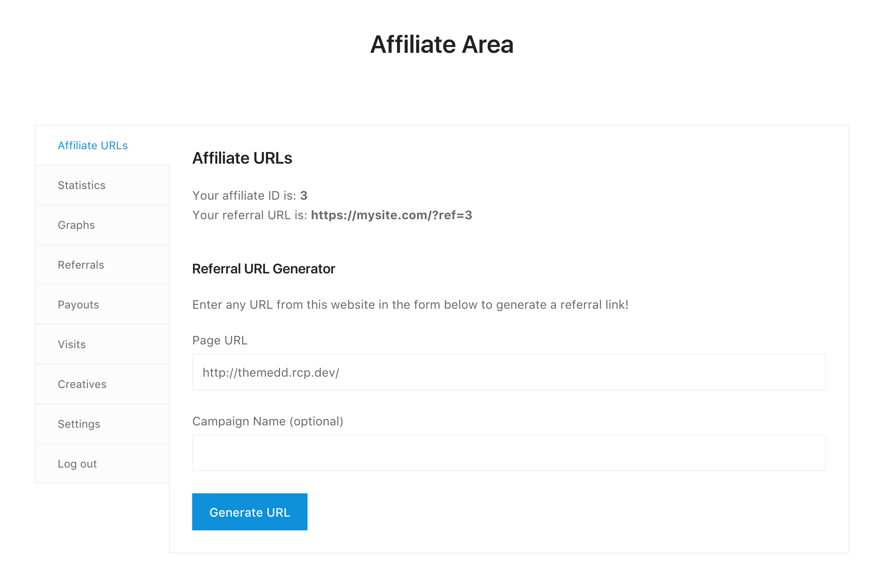Select the Visits tab
This screenshot has height=588, width=884.
tap(72, 344)
